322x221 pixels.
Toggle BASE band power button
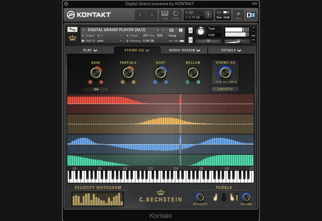[x=90, y=82]
